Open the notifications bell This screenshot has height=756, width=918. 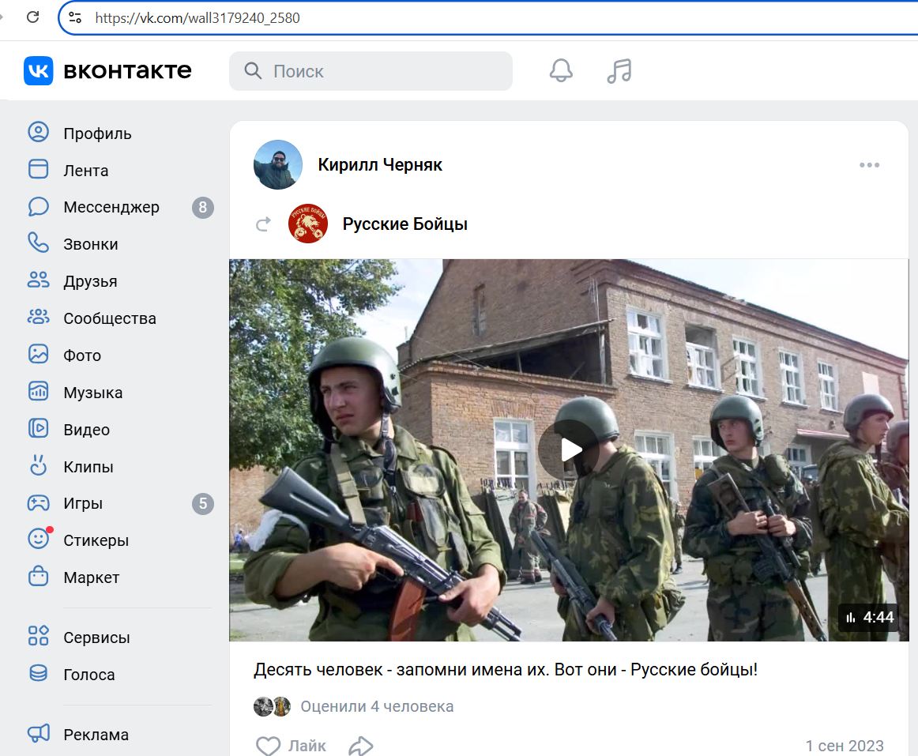pos(560,70)
